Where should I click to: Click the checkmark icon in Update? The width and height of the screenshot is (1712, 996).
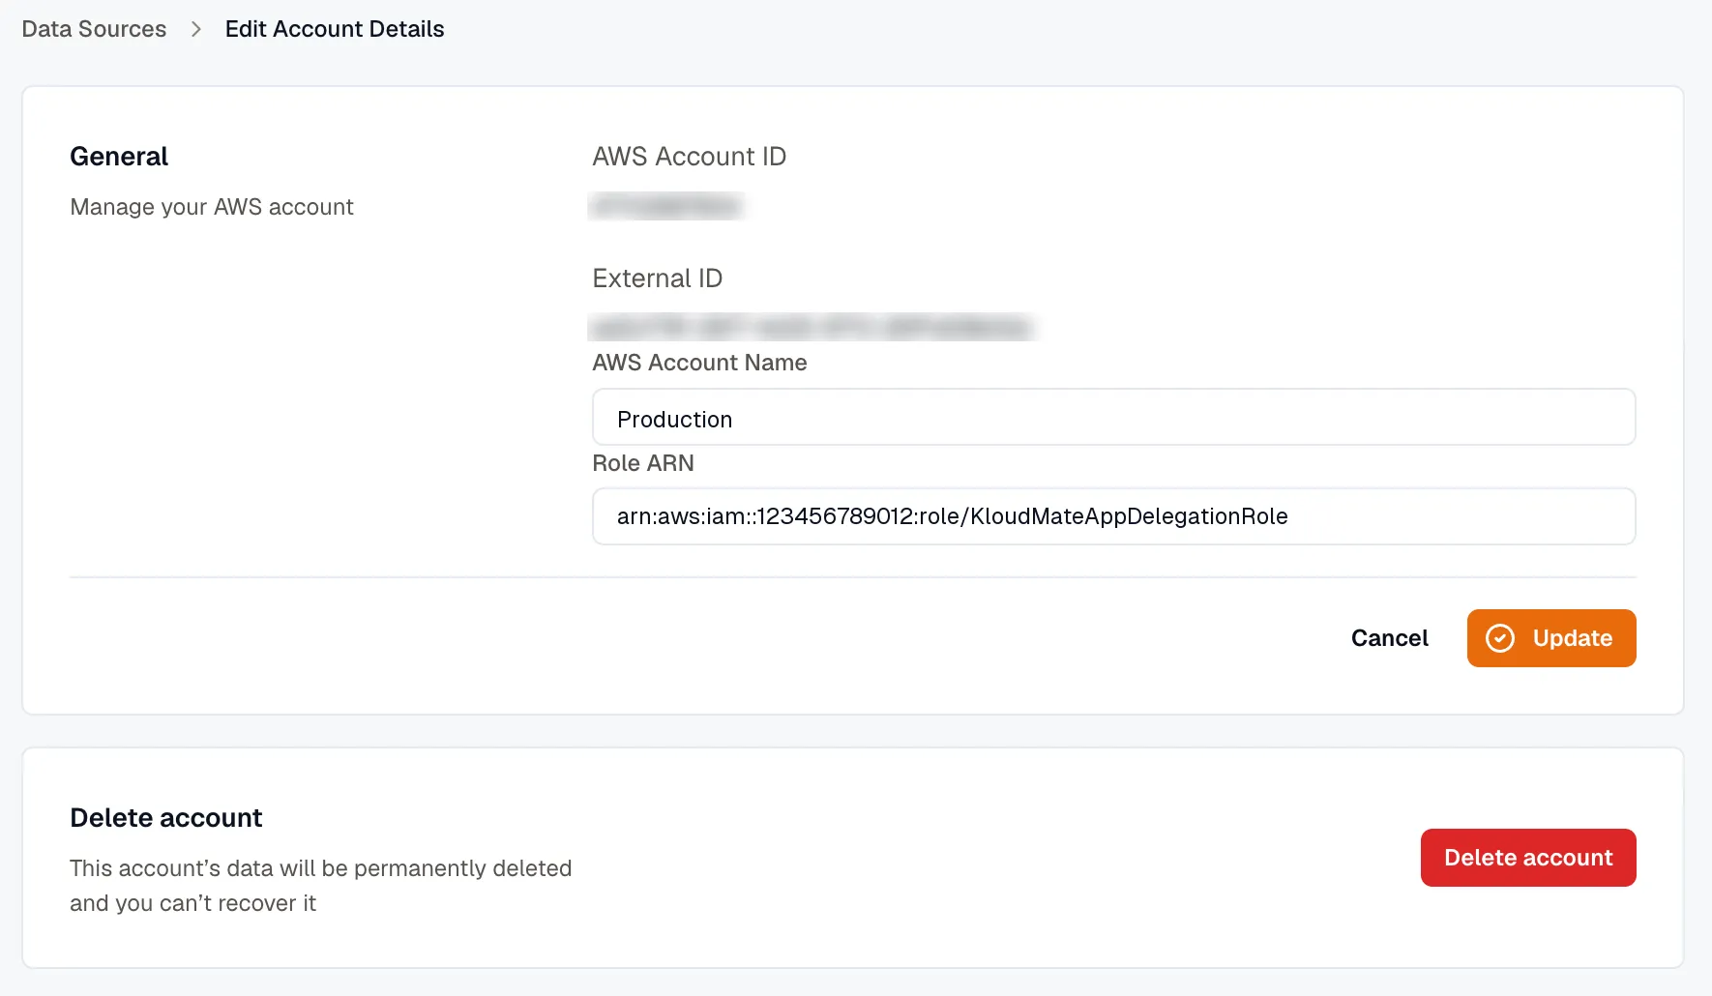pos(1499,638)
